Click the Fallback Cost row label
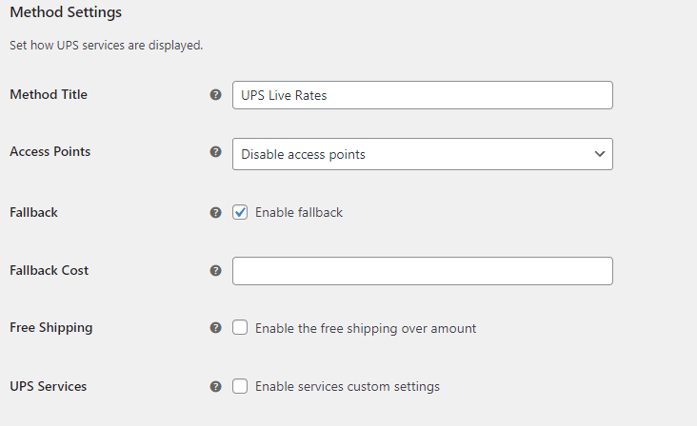 (49, 270)
